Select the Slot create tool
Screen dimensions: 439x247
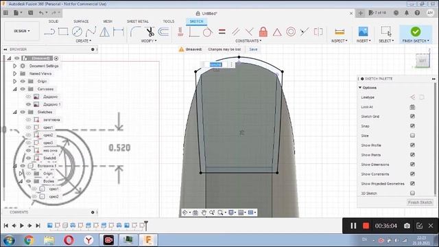pyautogui.click(x=118, y=32)
